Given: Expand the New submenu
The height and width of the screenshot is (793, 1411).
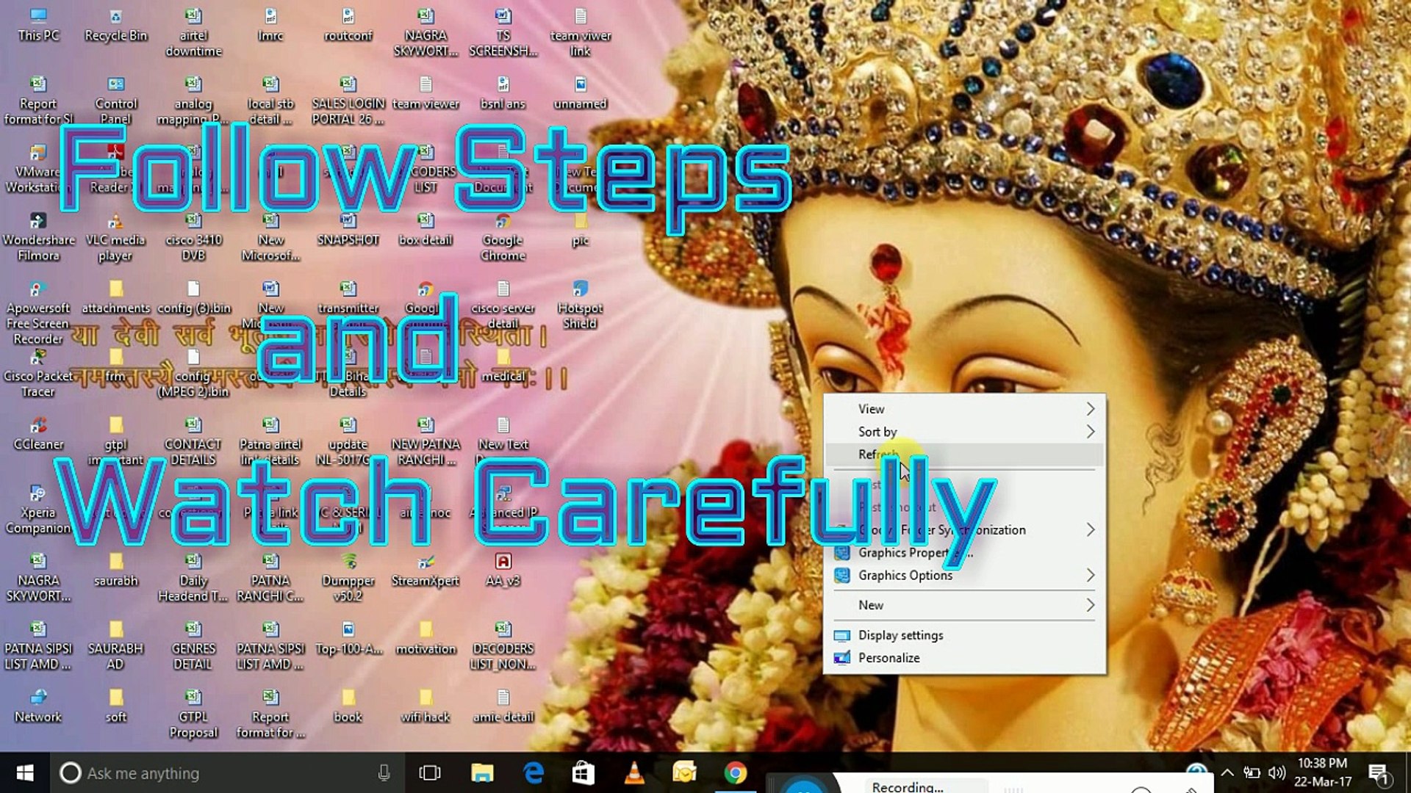Looking at the screenshot, I should (x=870, y=605).
